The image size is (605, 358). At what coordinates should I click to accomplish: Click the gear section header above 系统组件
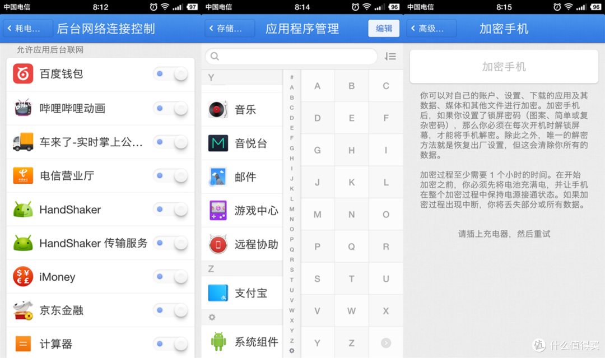tap(242, 317)
